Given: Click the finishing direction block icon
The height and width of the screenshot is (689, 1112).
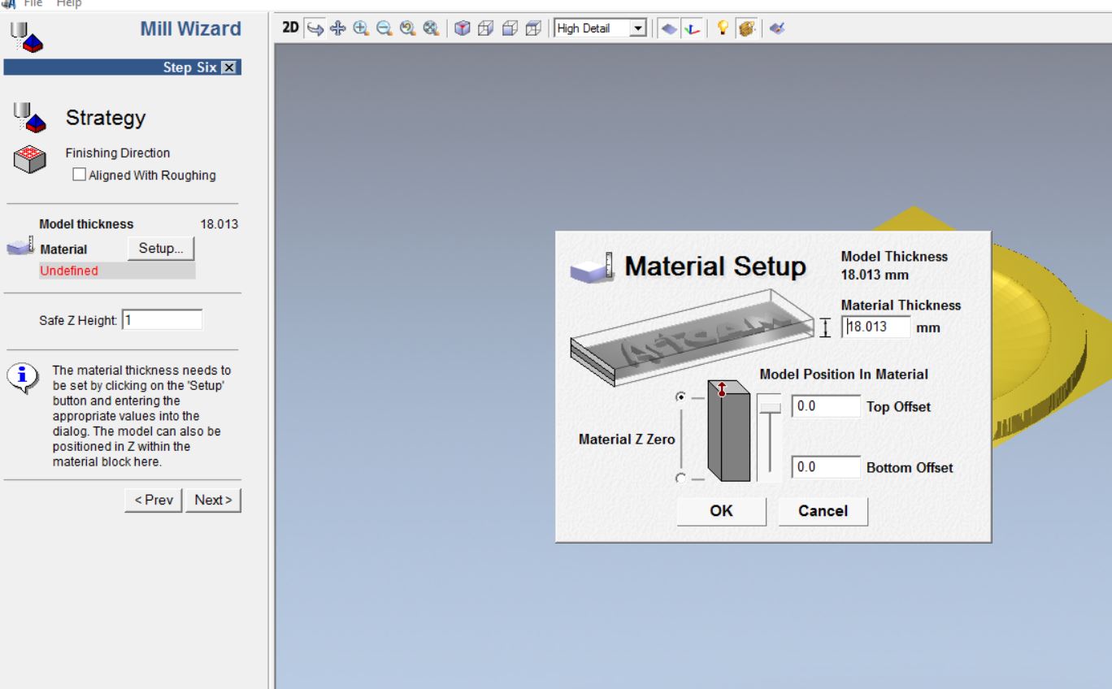Looking at the screenshot, I should tap(30, 159).
